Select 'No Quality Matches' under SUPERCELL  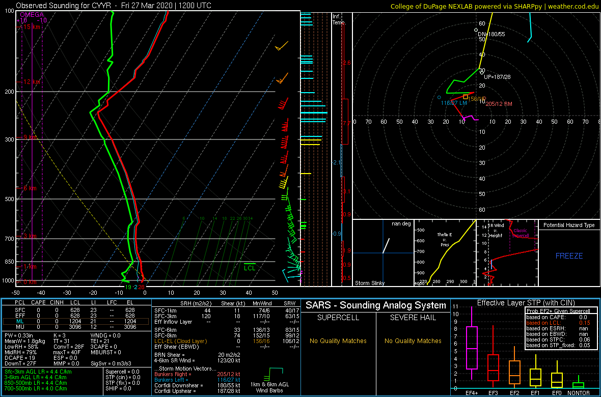[338, 341]
